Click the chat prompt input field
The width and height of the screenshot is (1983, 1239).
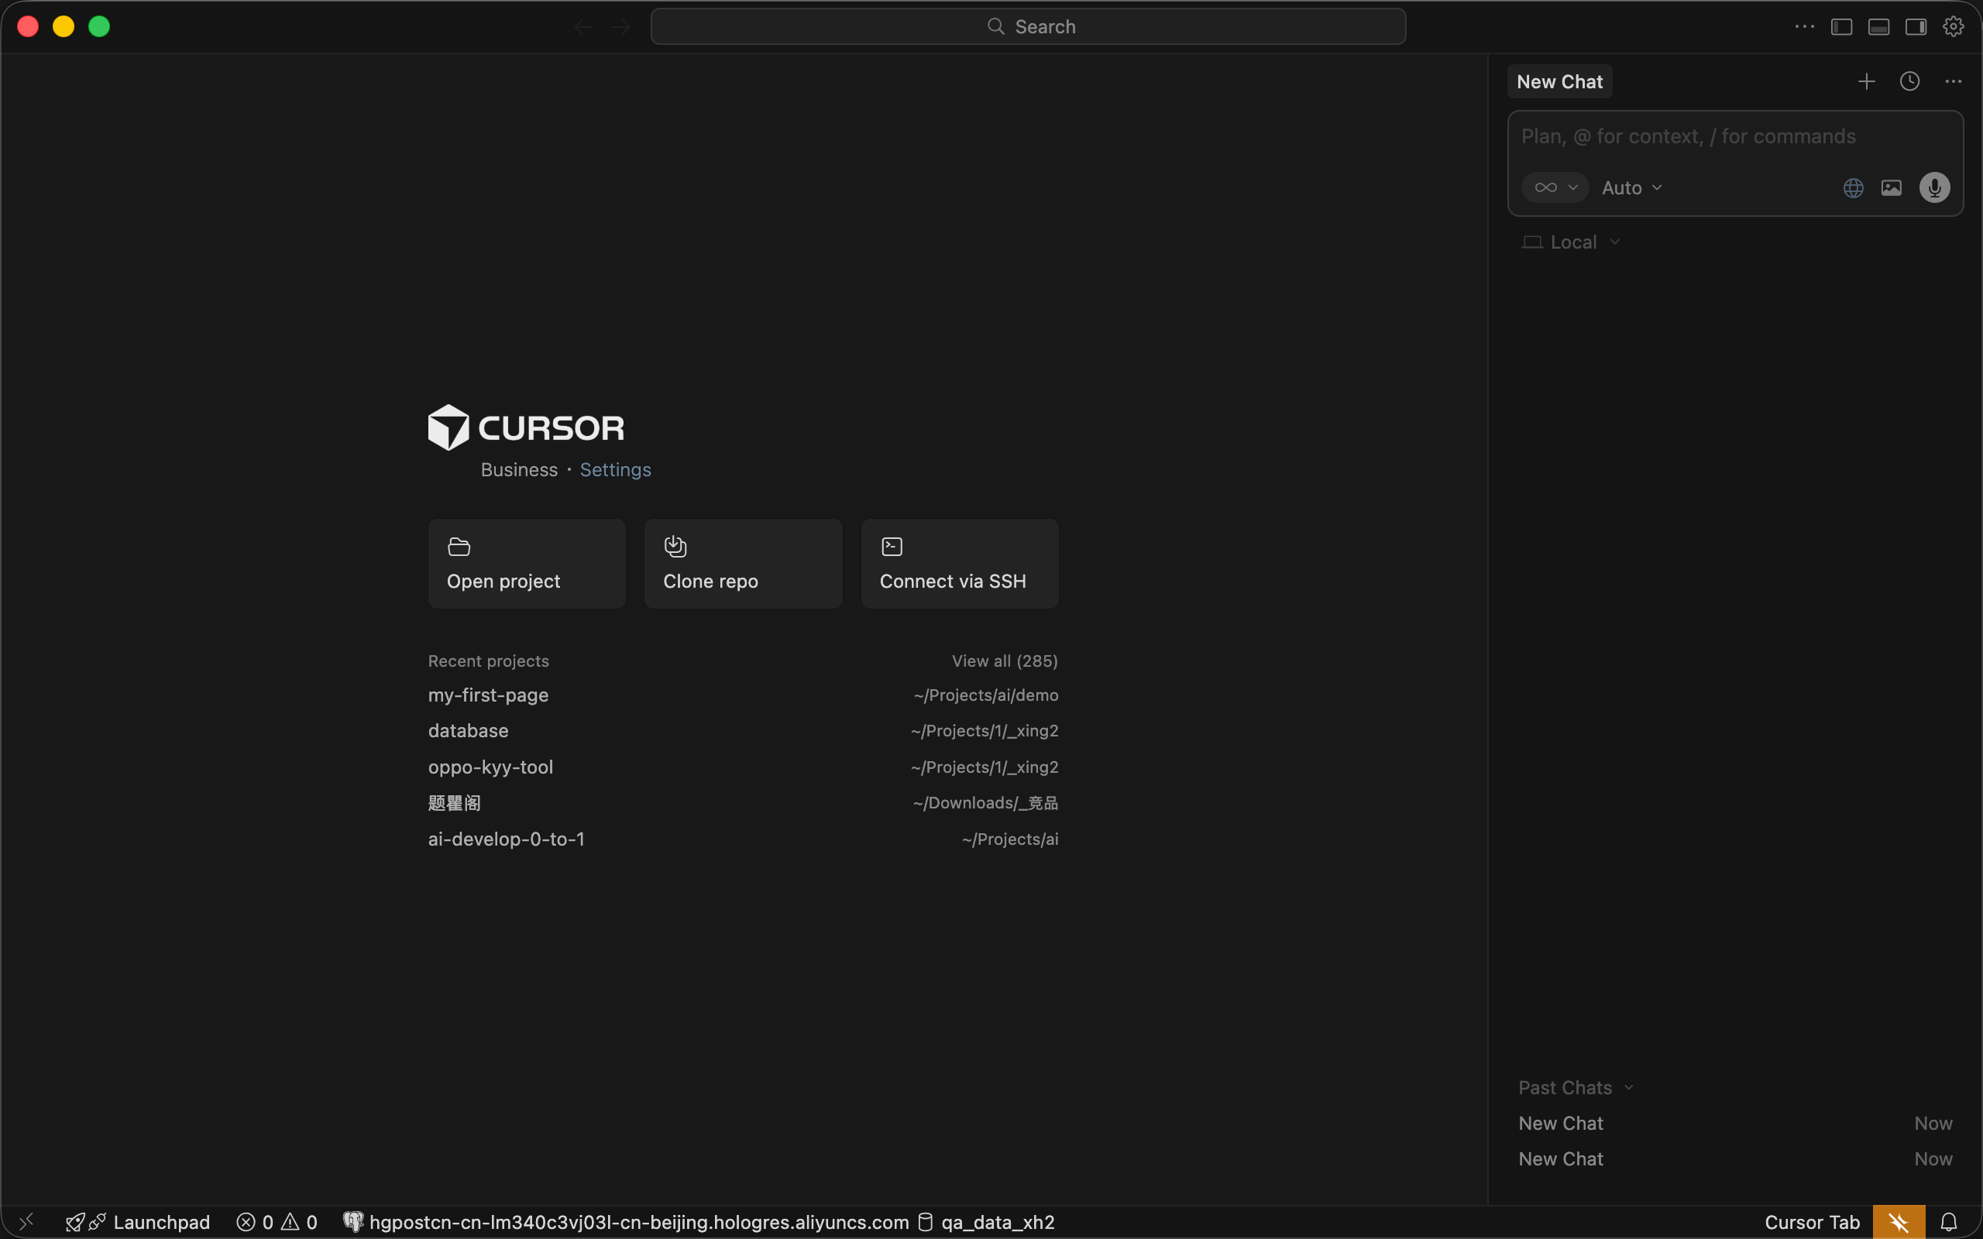[1688, 136]
